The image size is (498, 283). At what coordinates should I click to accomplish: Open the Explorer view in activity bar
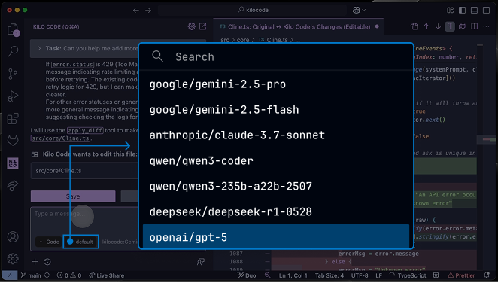point(13,29)
